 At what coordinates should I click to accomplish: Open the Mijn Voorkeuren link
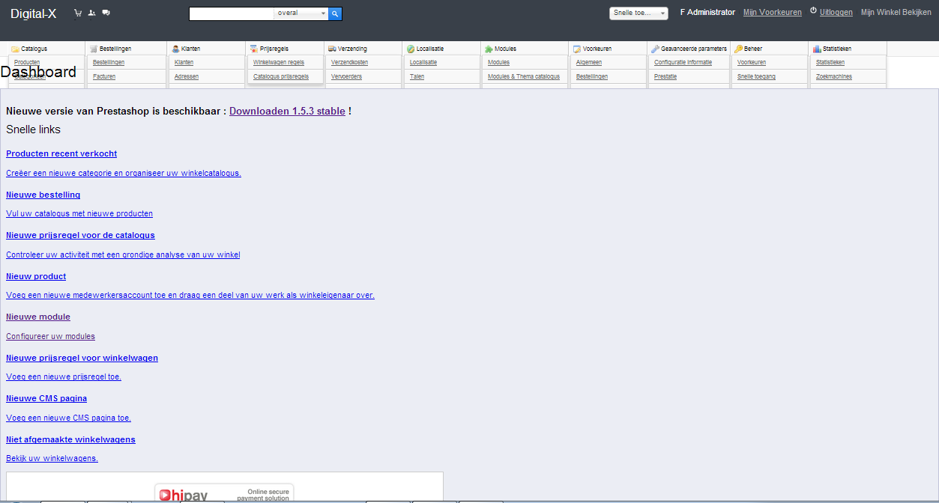[x=773, y=13]
